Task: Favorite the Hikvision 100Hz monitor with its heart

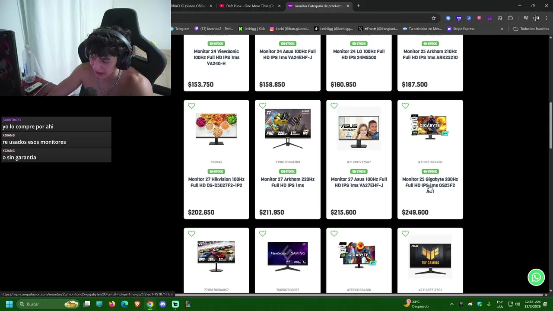Action: click(x=191, y=106)
